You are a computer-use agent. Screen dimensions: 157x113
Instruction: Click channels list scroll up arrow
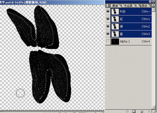153,10
